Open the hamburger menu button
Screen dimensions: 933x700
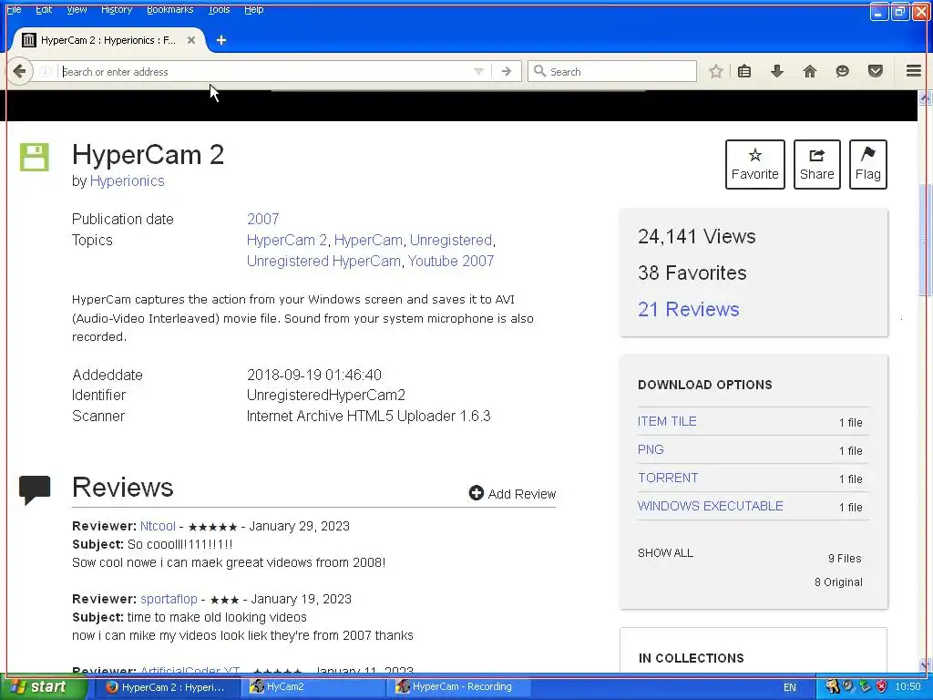pos(914,71)
